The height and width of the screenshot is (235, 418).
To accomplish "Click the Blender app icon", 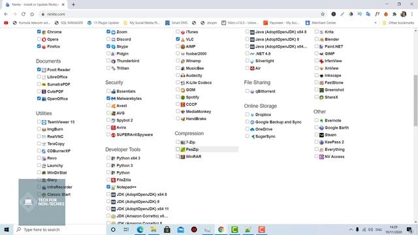I will (x=321, y=39).
